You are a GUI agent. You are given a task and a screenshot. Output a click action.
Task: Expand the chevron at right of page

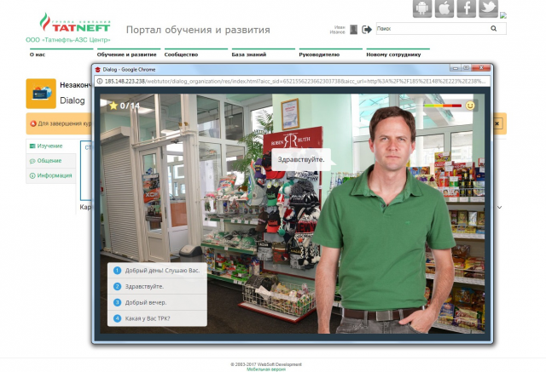(x=499, y=208)
